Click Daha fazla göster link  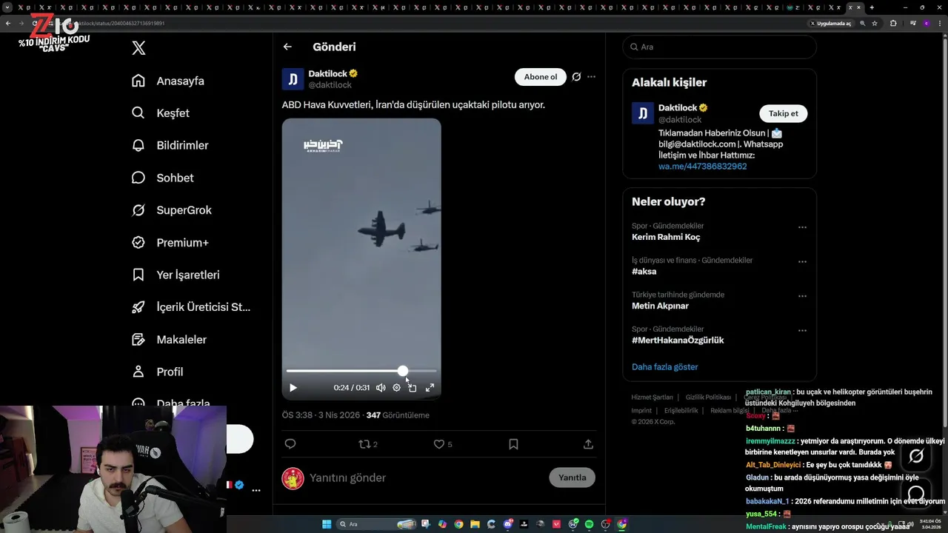point(664,366)
